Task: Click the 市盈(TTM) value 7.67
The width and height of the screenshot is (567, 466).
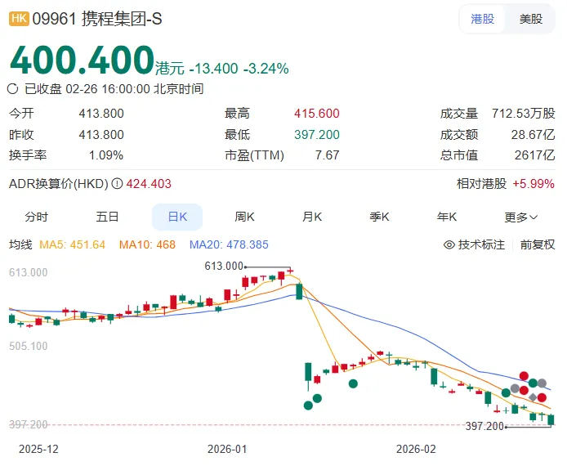Action: tap(328, 155)
